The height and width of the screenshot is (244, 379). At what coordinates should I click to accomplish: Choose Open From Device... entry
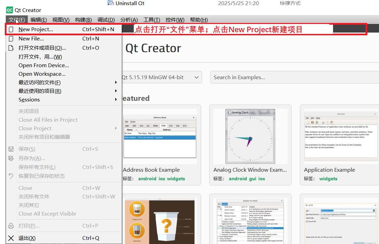coord(64,65)
